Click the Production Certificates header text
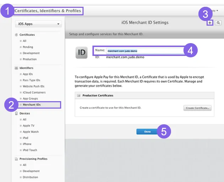 tap(98, 95)
